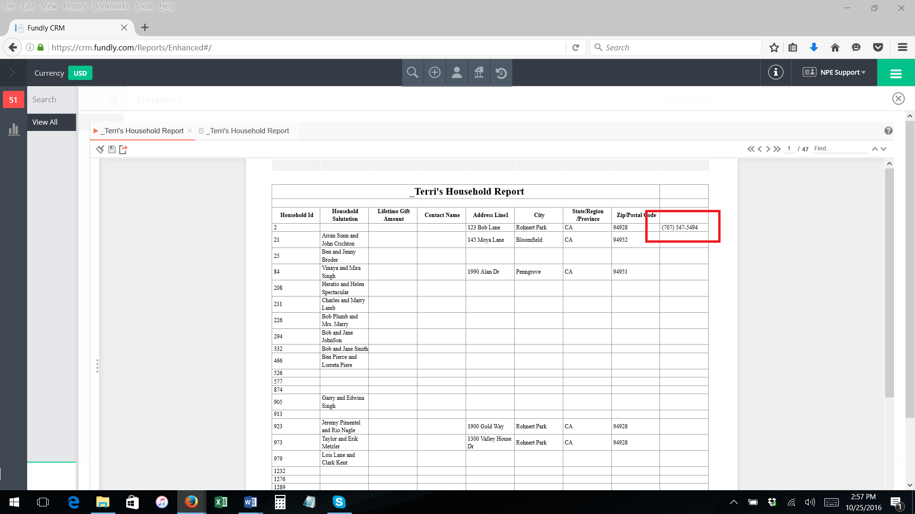Click the Lifetime Gift Amount header
The width and height of the screenshot is (915, 514).
click(393, 215)
